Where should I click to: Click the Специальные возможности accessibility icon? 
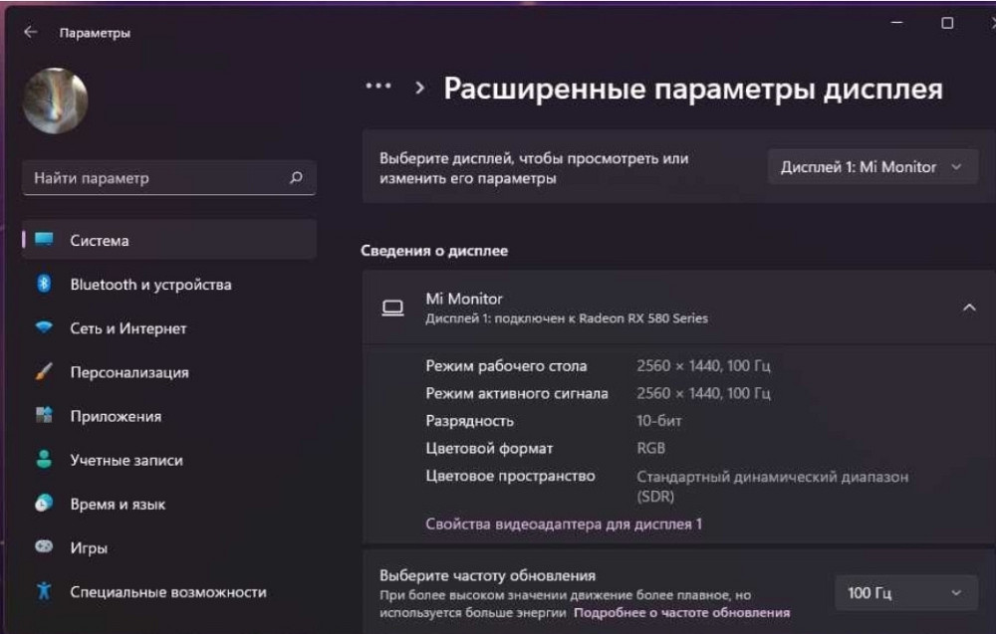tap(45, 591)
